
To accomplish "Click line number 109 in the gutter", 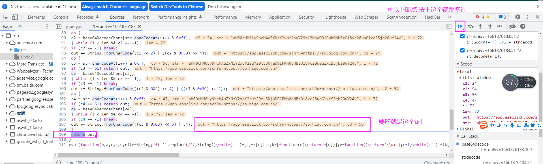I will pos(62,134).
